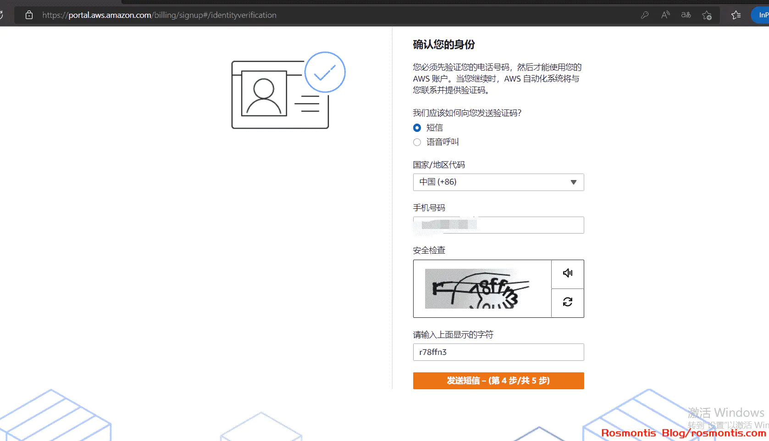Click the 安全检查 label

[x=429, y=250]
